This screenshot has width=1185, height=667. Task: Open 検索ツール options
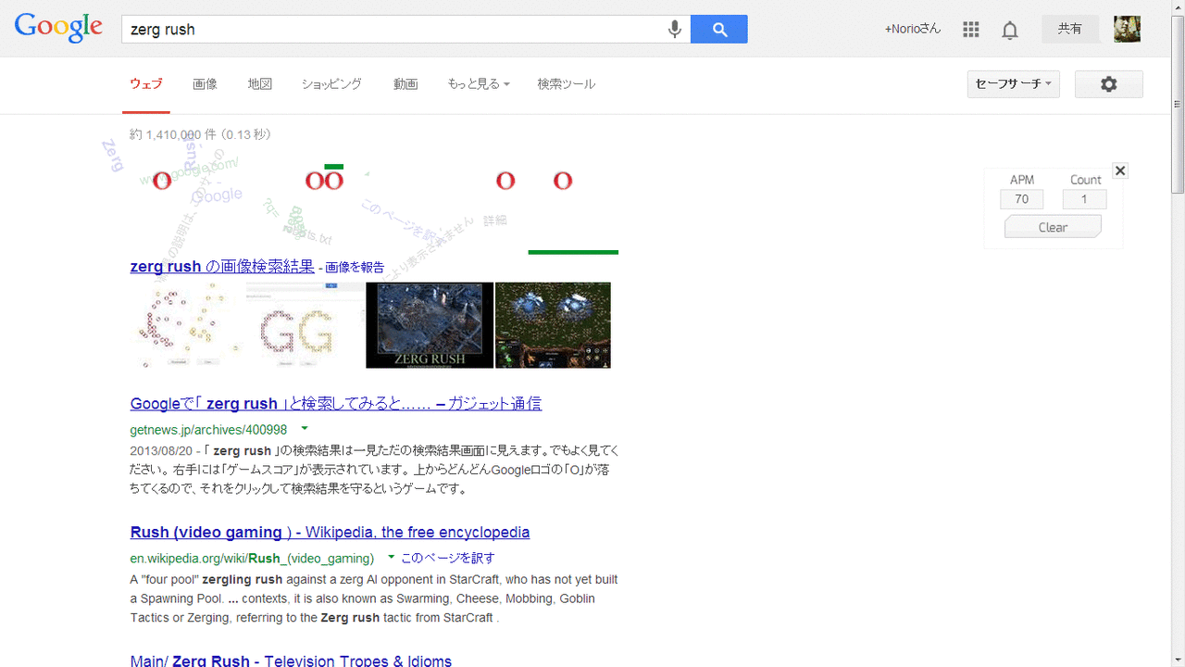[567, 84]
